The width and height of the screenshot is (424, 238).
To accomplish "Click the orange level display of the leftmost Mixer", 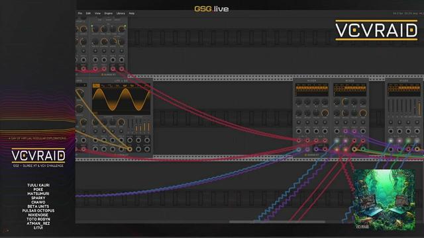I will point(312,90).
